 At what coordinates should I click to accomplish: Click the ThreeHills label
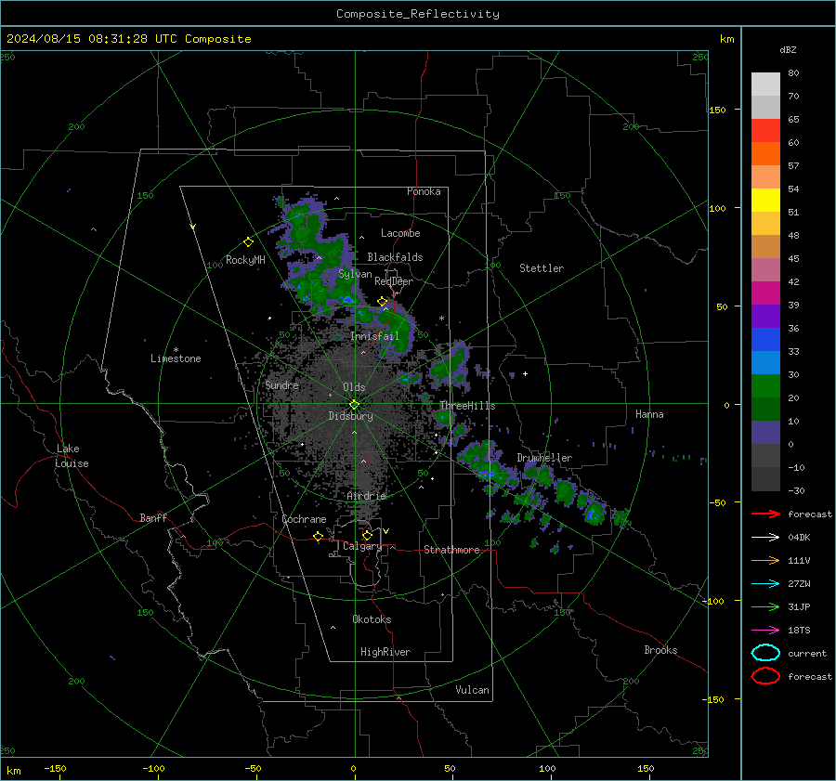[x=467, y=406]
